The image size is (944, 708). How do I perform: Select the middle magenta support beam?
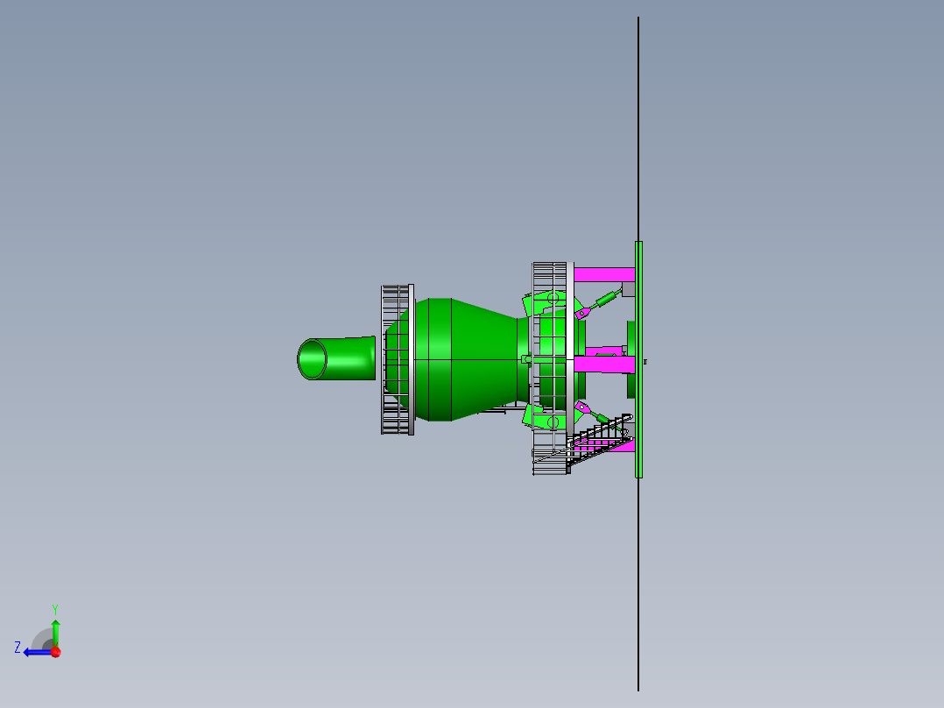click(x=604, y=365)
